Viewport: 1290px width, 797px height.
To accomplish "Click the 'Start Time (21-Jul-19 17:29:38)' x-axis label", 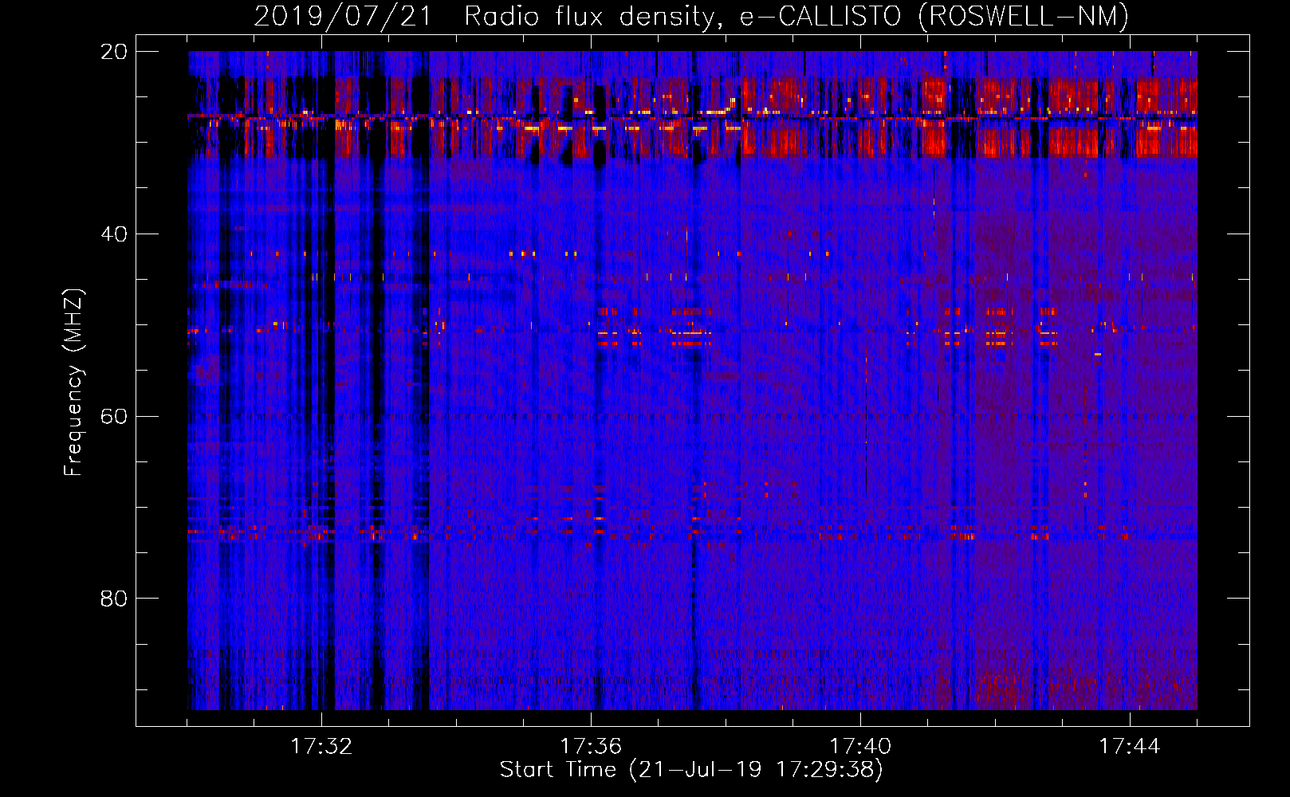I will [x=691, y=770].
